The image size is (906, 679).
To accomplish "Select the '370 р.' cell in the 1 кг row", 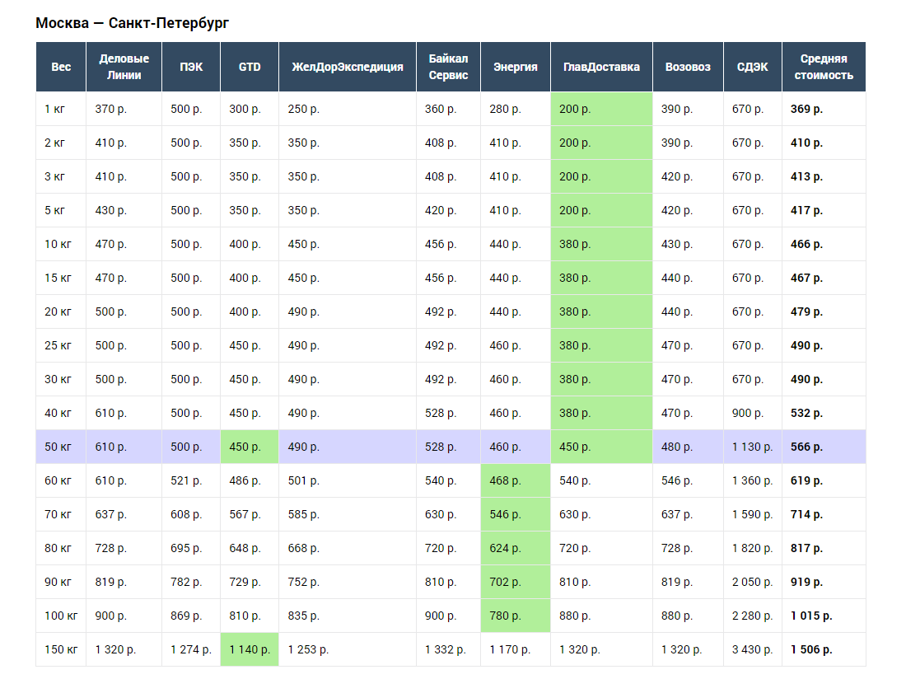I will coord(124,109).
